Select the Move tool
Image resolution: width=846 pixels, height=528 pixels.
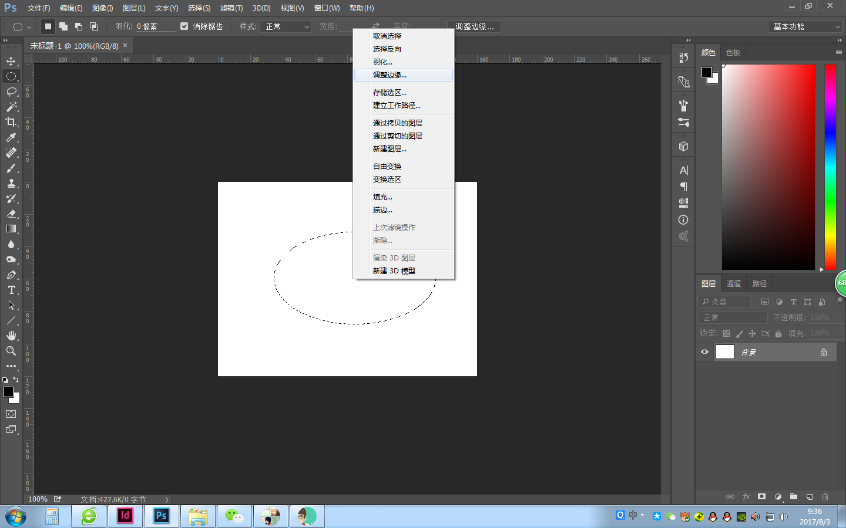pos(11,61)
